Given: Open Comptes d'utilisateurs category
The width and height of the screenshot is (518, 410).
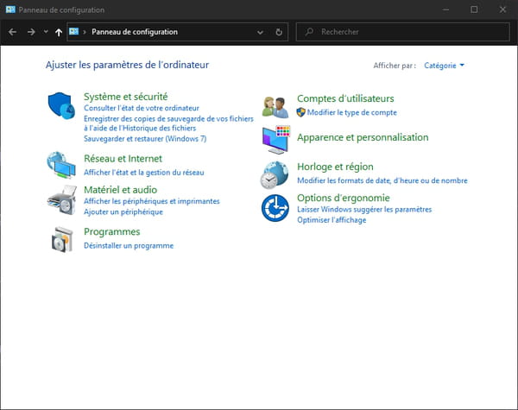Looking at the screenshot, I should (345, 98).
